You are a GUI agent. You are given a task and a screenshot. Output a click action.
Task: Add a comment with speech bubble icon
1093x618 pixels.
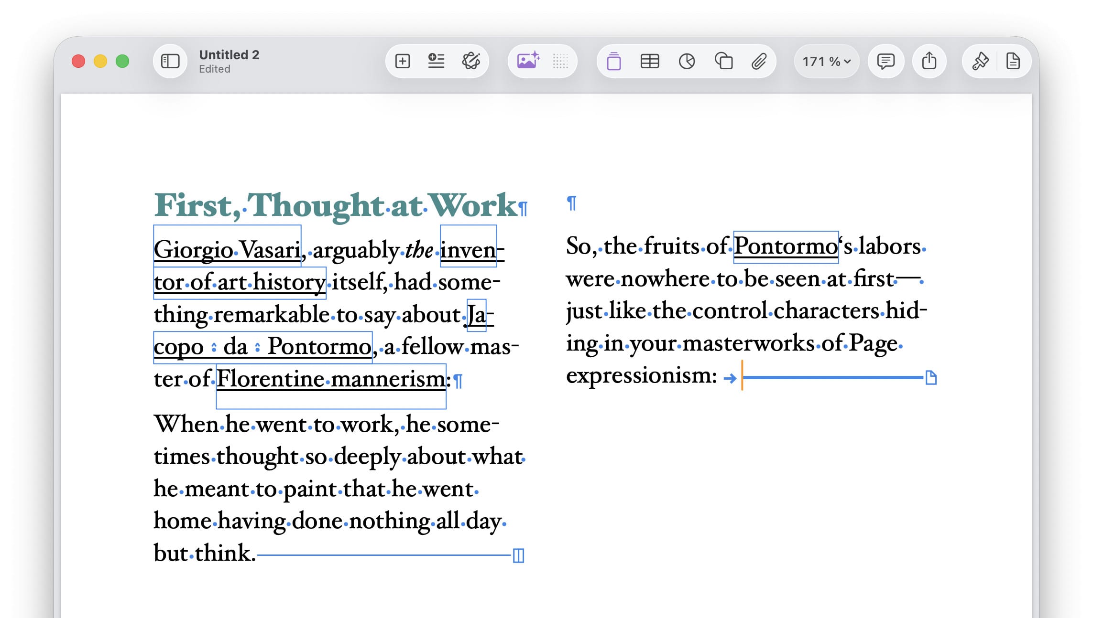(885, 61)
